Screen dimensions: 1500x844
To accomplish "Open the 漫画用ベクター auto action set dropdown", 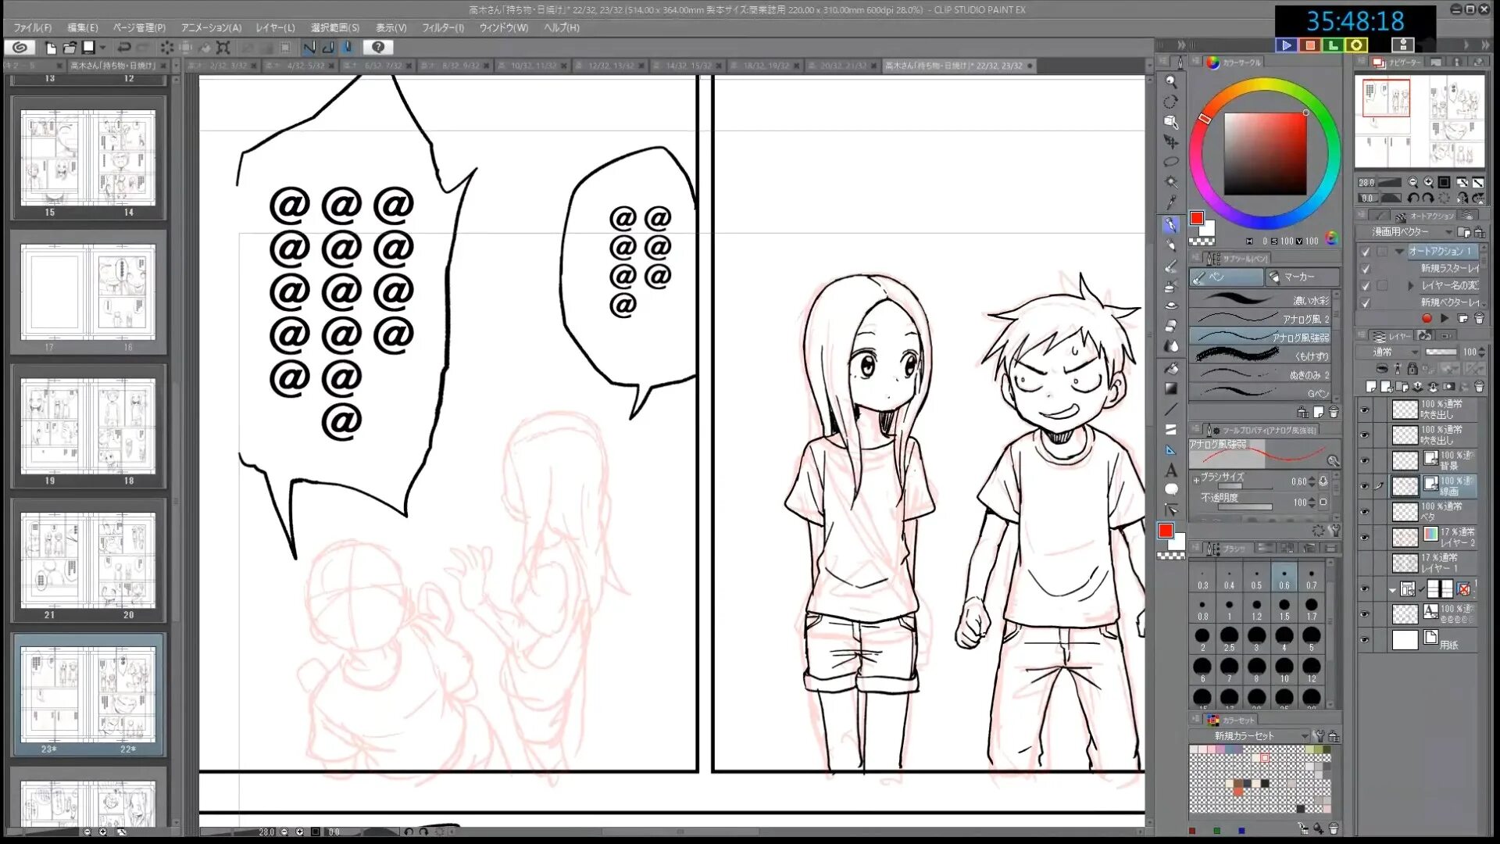I will tap(1451, 232).
